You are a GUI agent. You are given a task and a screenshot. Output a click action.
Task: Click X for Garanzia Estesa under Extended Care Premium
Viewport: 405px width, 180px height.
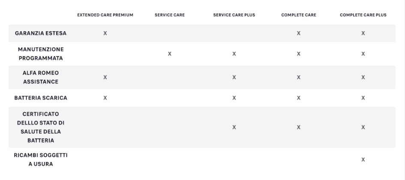click(105, 33)
